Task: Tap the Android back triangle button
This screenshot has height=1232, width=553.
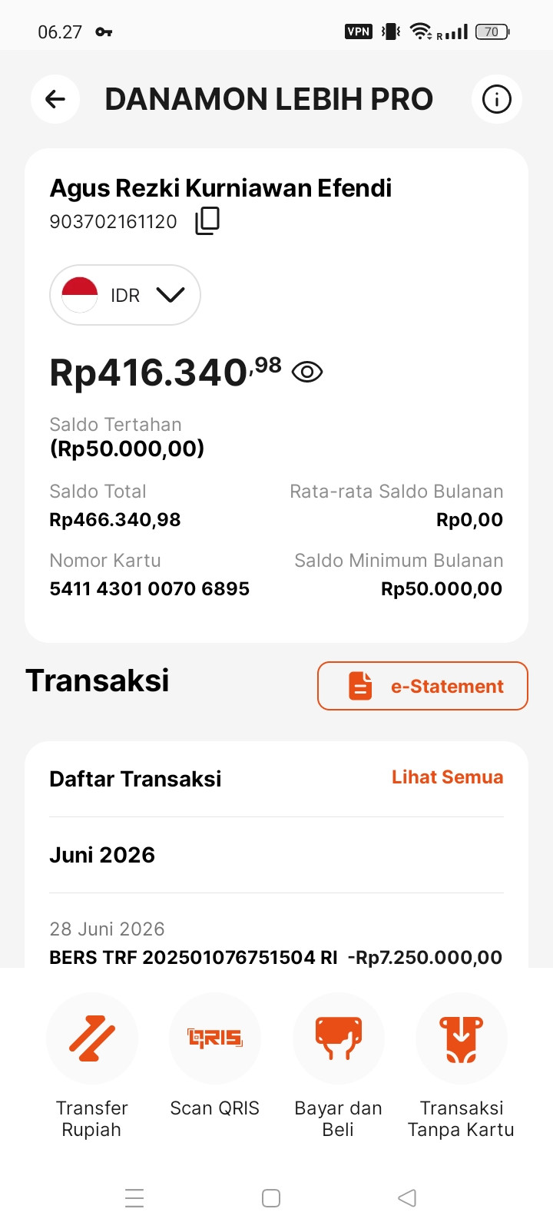Action: coord(407,1198)
